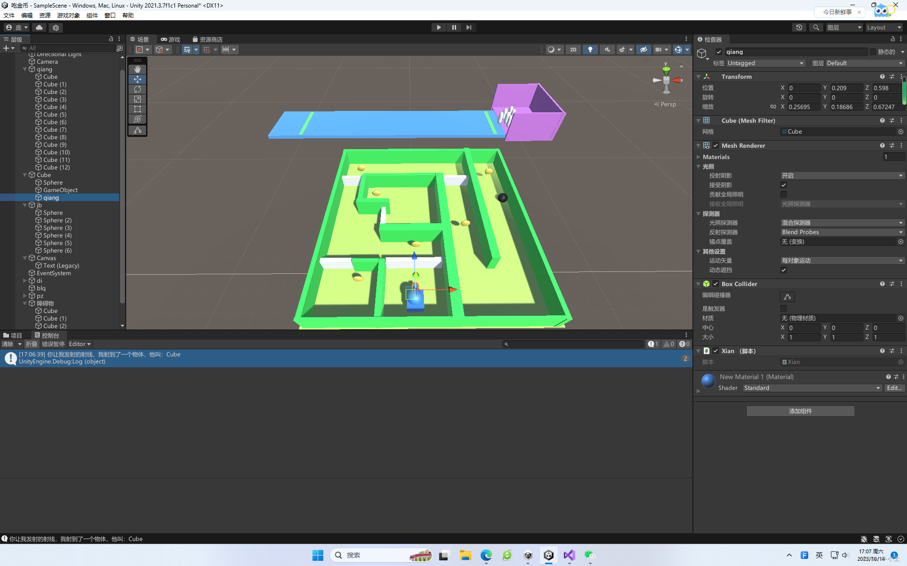Image resolution: width=907 pixels, height=566 pixels.
Task: Open the Shader Standard dropdown
Action: 812,388
